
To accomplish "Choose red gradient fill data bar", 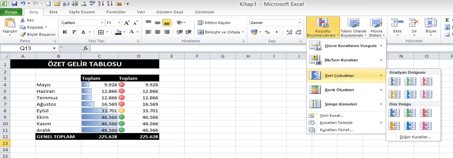I will point(426,82).
